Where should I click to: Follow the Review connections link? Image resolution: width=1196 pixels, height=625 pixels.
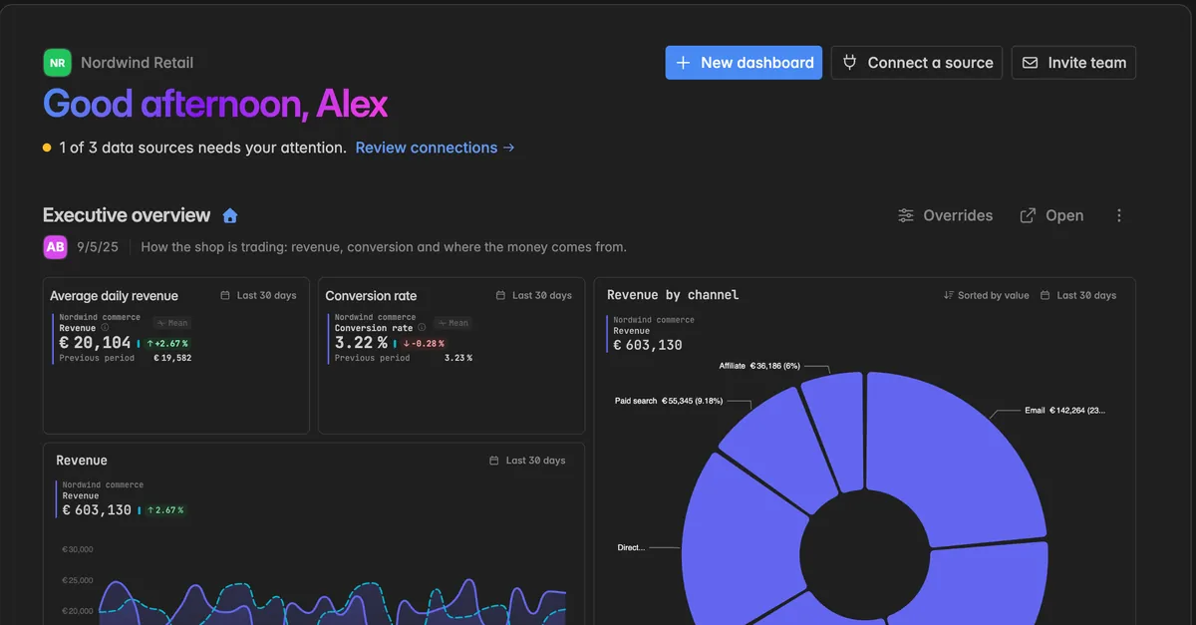coord(436,148)
